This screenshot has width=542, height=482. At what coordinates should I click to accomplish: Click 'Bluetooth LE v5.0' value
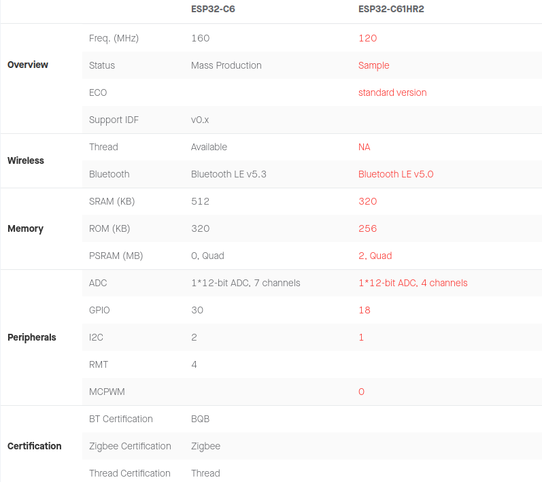pyautogui.click(x=396, y=174)
